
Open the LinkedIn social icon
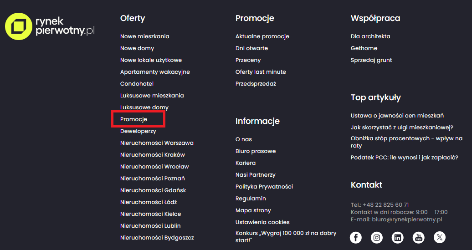398,237
